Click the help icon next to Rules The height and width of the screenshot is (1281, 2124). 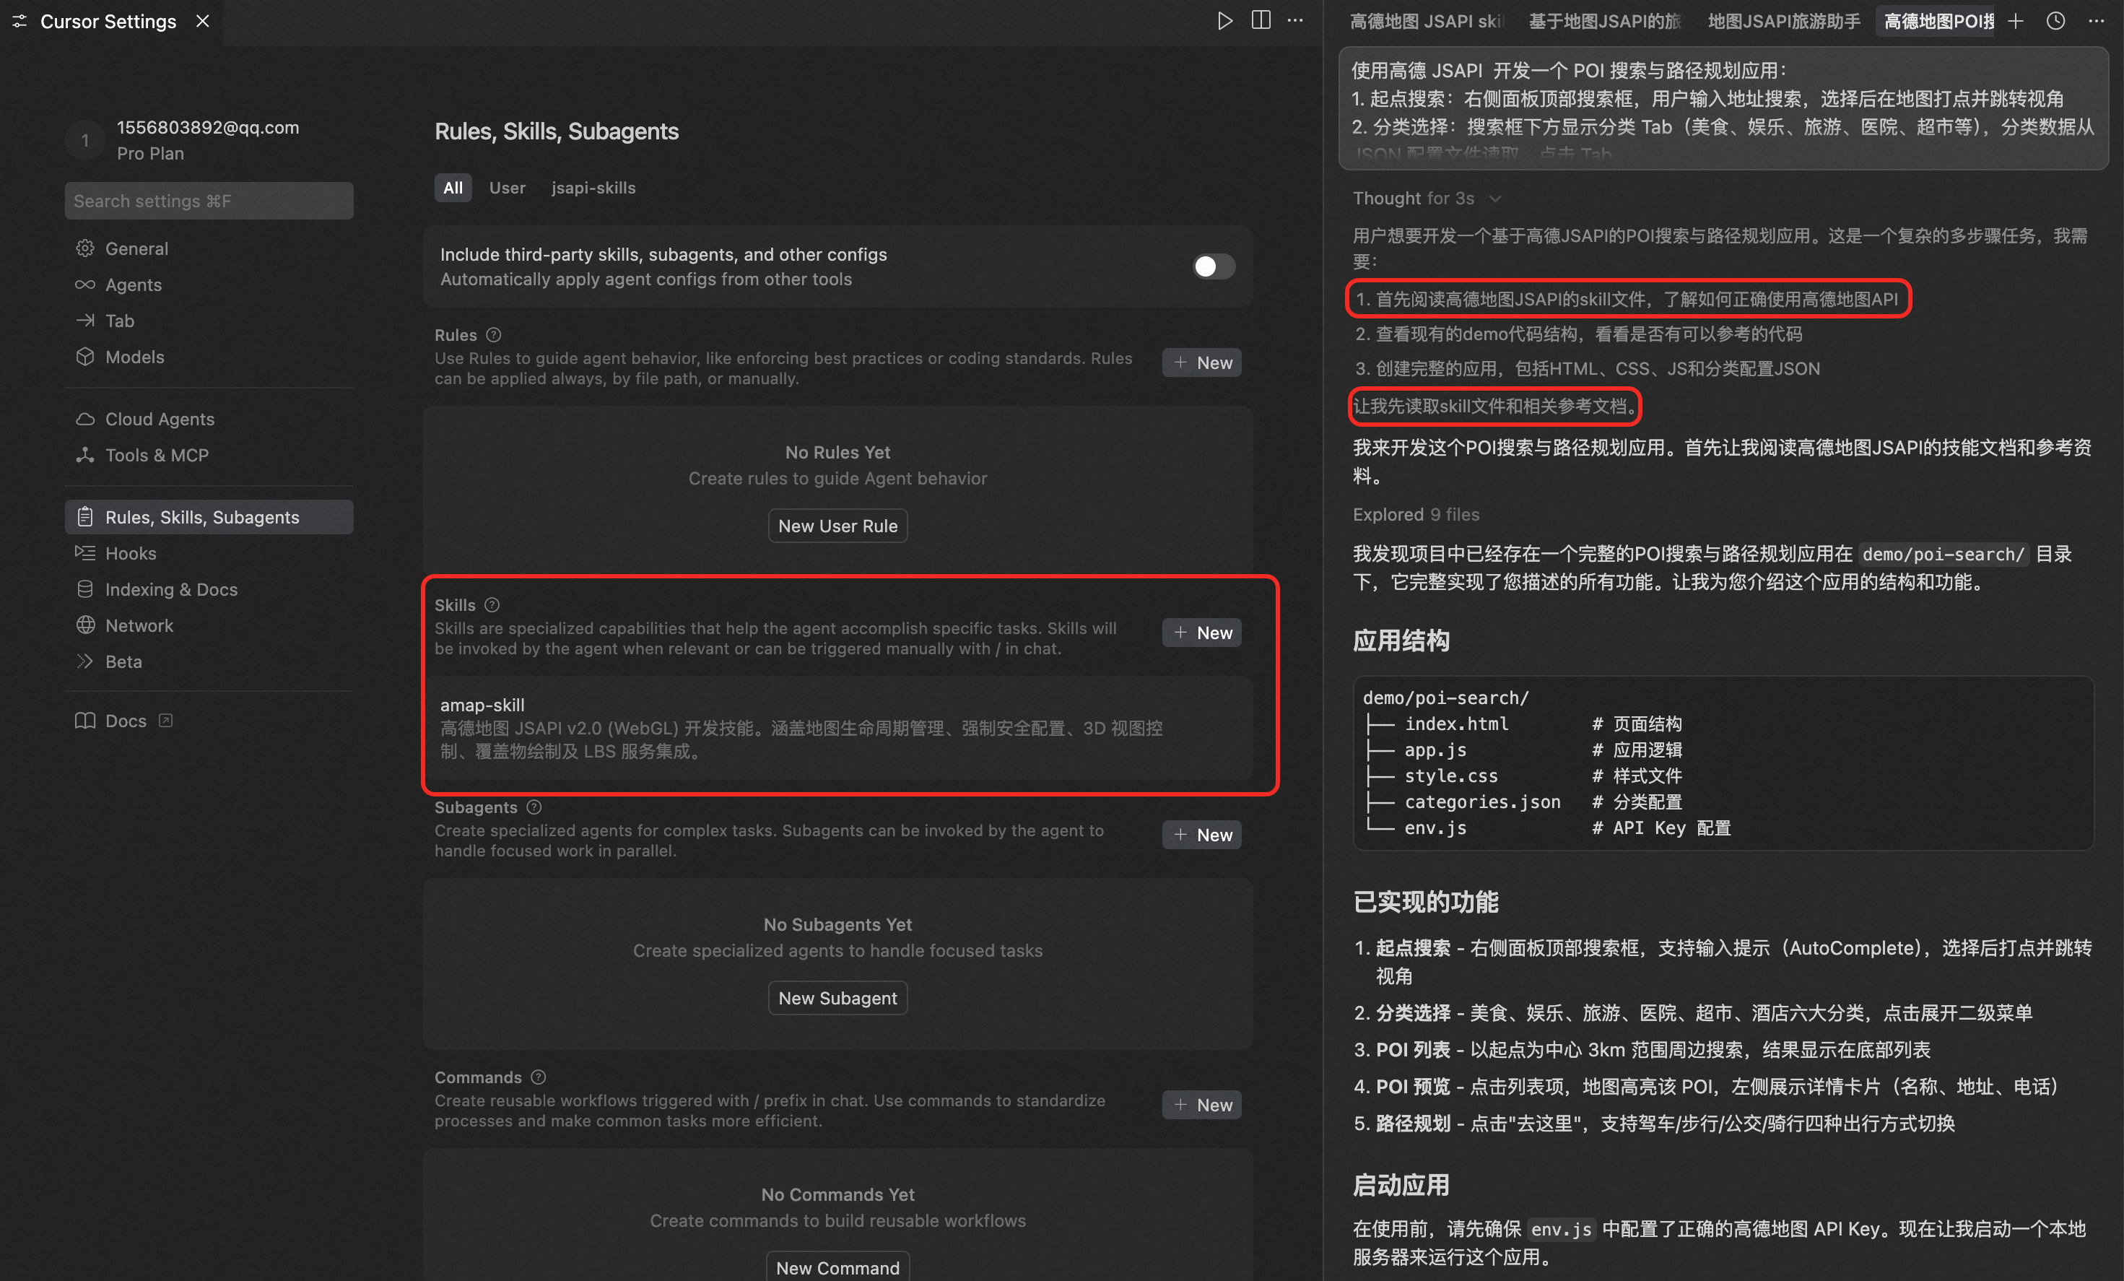[494, 334]
